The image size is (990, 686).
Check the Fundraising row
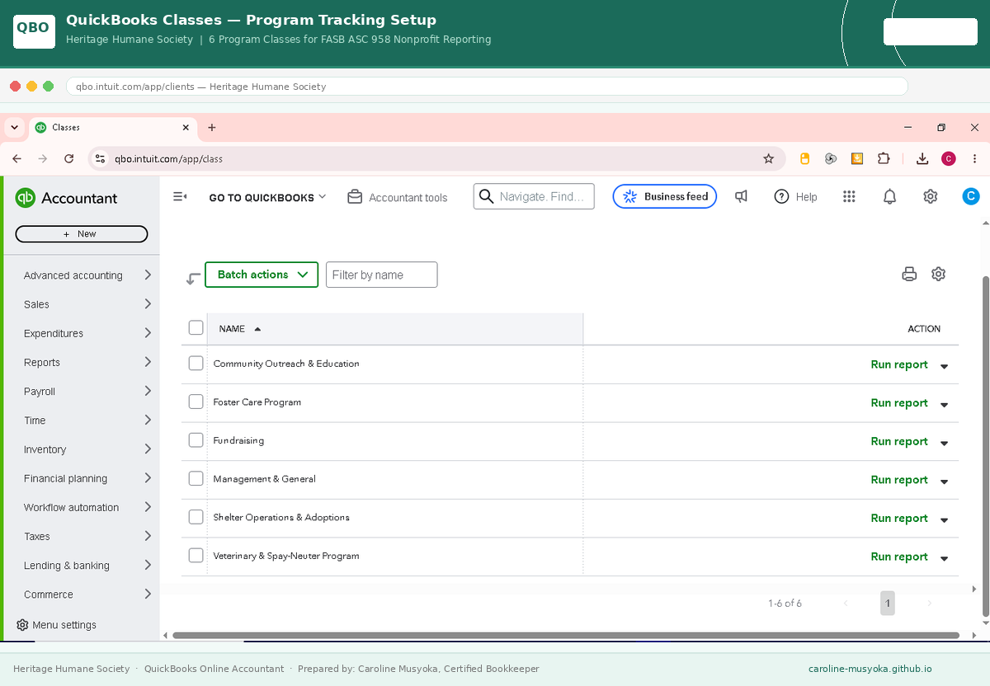[x=196, y=440]
